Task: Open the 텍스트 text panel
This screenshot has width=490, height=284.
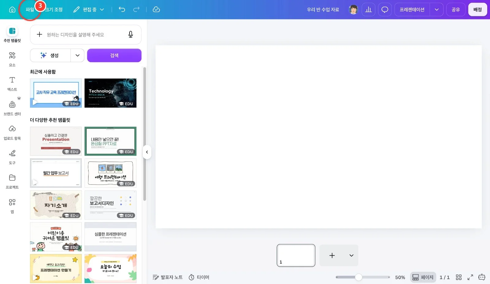Action: pyautogui.click(x=12, y=83)
